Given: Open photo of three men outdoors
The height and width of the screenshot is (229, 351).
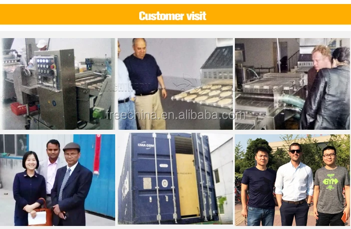Looking at the screenshot, I should coord(292,180).
